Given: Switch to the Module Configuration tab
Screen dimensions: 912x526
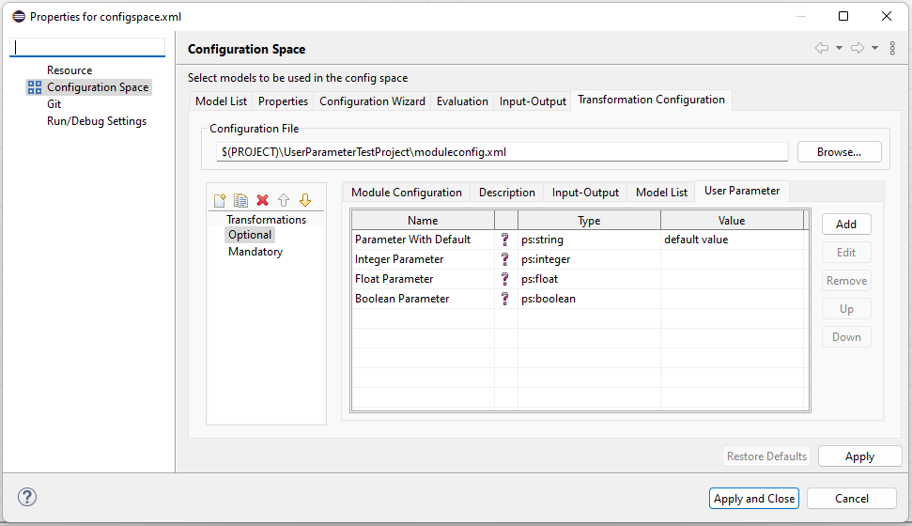Looking at the screenshot, I should coord(406,193).
